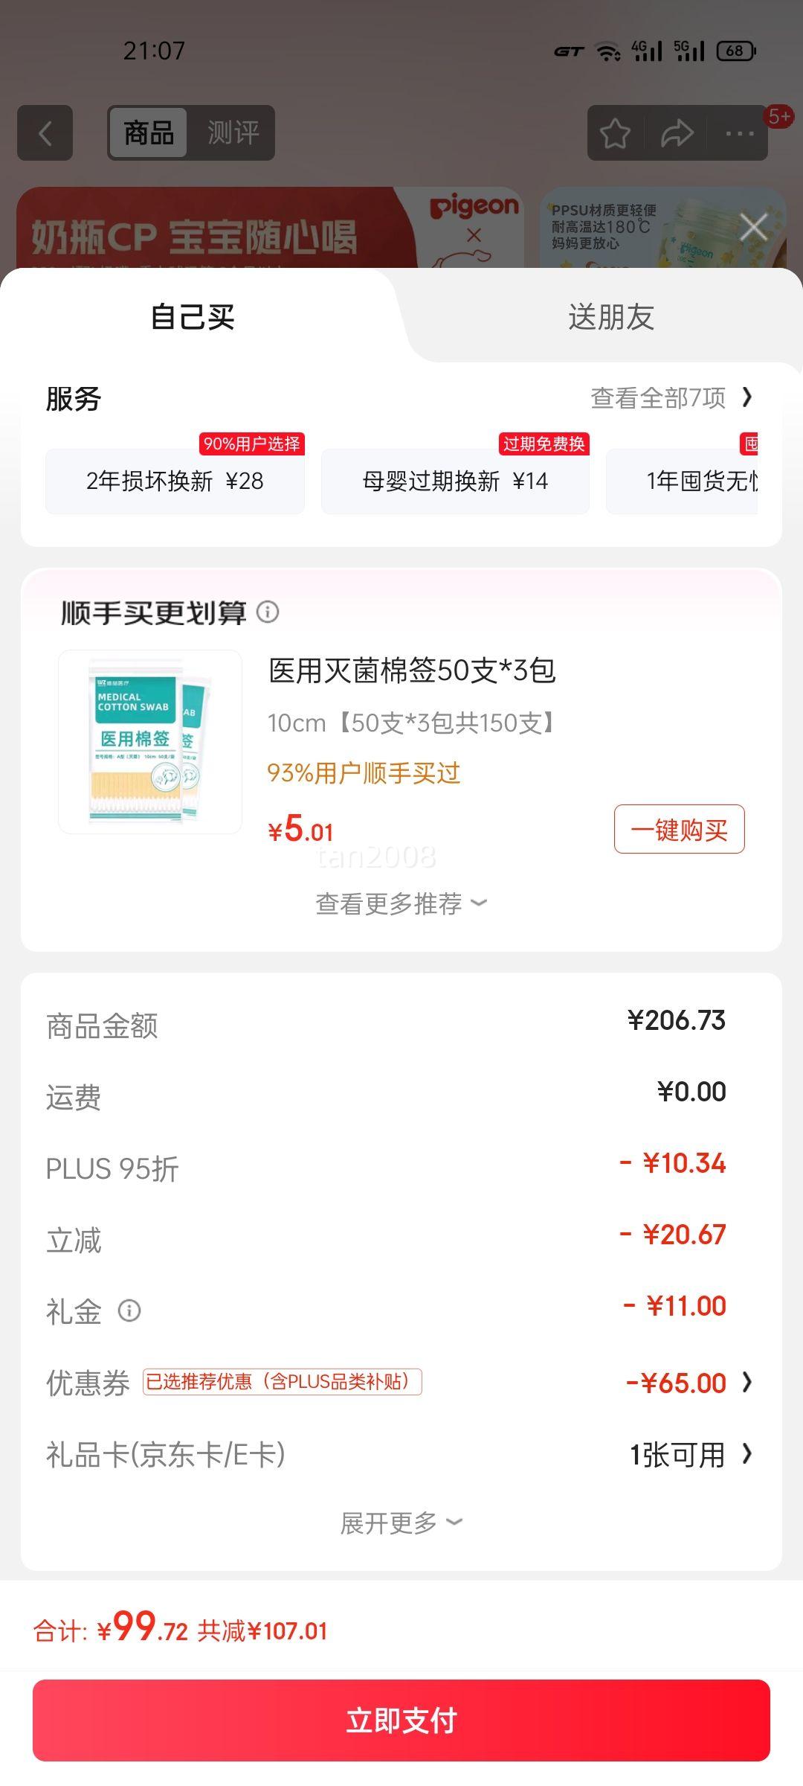
Task: Favorite the product with star icon
Action: coord(615,134)
